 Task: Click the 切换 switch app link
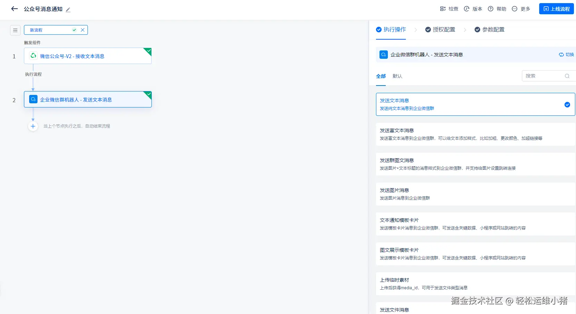[x=566, y=55]
